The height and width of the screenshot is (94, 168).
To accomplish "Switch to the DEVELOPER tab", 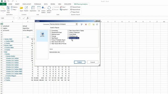I will click(68, 4).
